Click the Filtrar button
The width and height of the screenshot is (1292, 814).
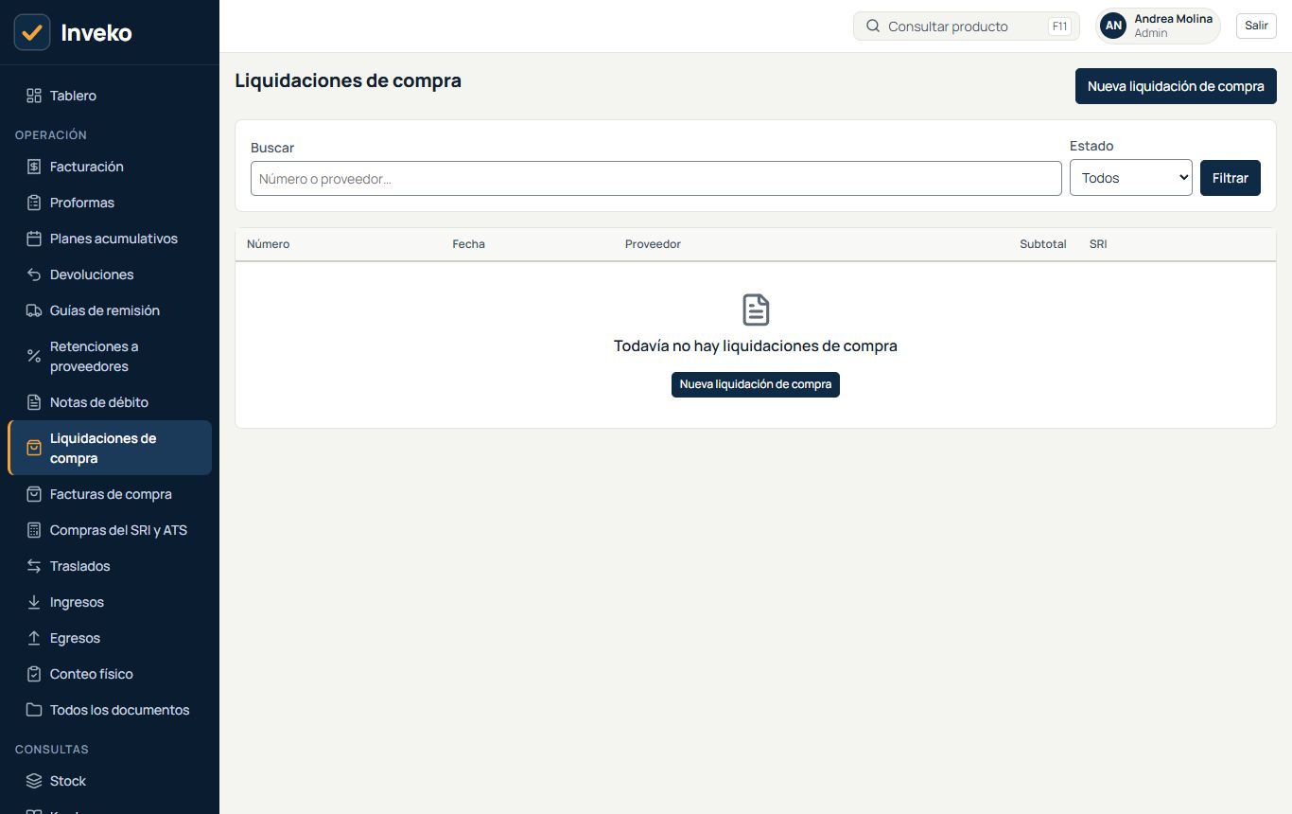pyautogui.click(x=1230, y=178)
